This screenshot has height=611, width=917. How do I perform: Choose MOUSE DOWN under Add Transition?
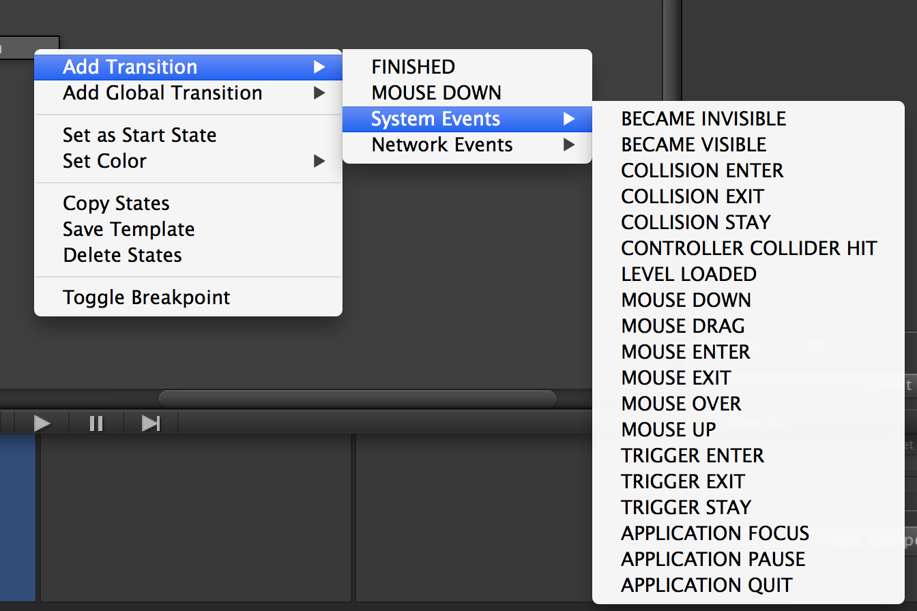(x=437, y=93)
